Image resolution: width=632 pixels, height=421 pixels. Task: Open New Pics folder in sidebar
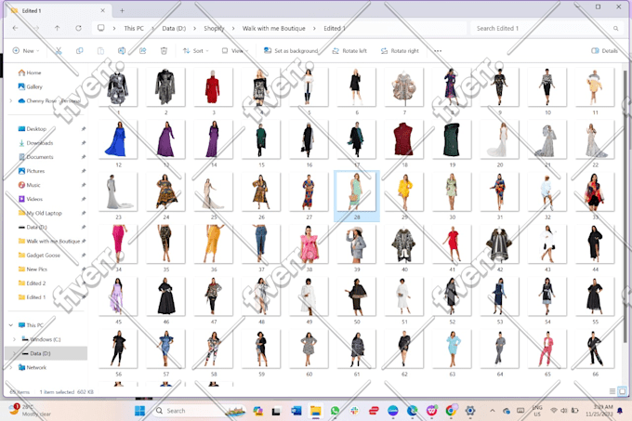click(36, 270)
